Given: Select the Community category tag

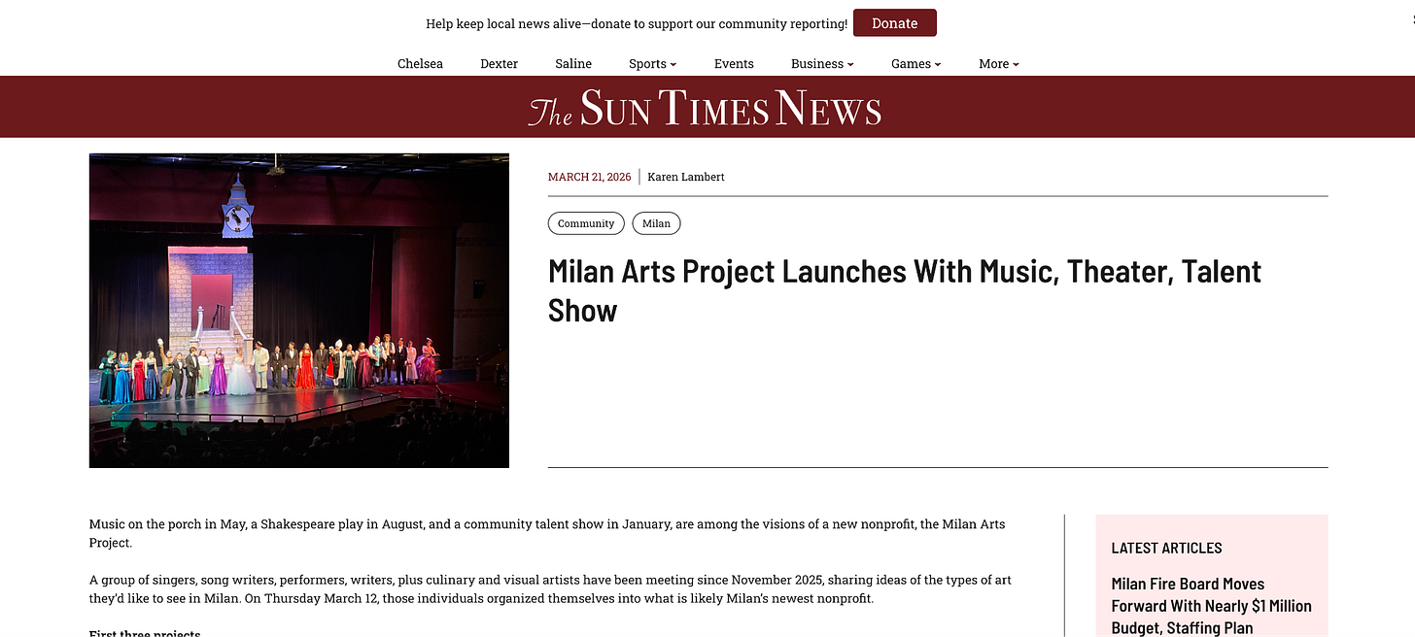Looking at the screenshot, I should click(586, 223).
